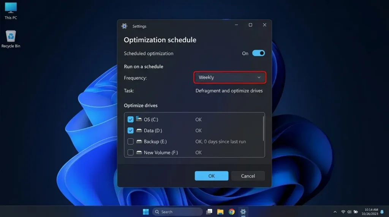Click the Data (D:) drive icon

click(139, 130)
